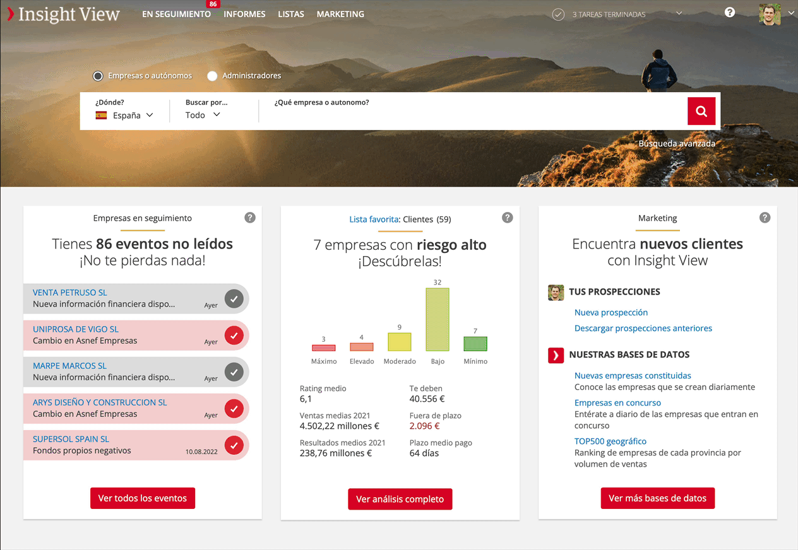Open Búsqueda avanzada link
Screen dimensions: 798x550
point(677,143)
